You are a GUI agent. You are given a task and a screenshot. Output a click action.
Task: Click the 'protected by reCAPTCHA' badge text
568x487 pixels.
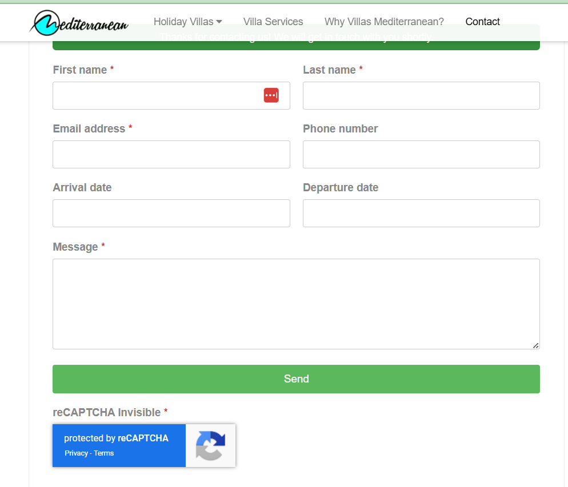coord(116,438)
